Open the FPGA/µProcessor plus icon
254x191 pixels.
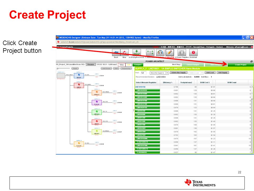pyautogui.click(x=137, y=53)
